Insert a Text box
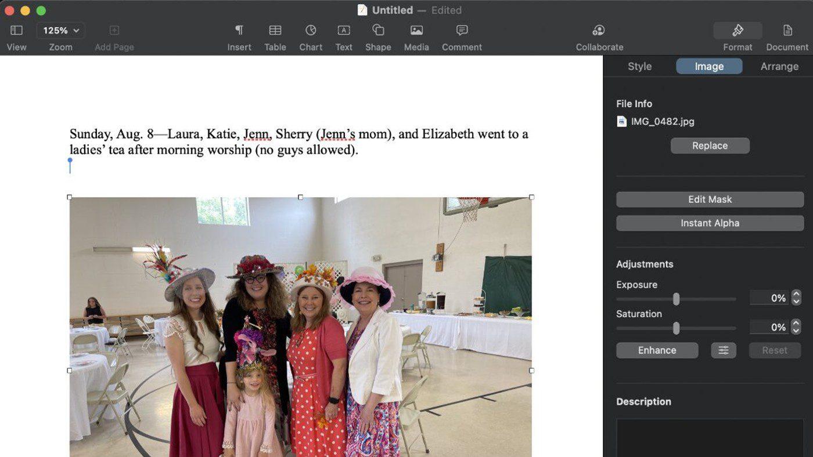 [344, 35]
